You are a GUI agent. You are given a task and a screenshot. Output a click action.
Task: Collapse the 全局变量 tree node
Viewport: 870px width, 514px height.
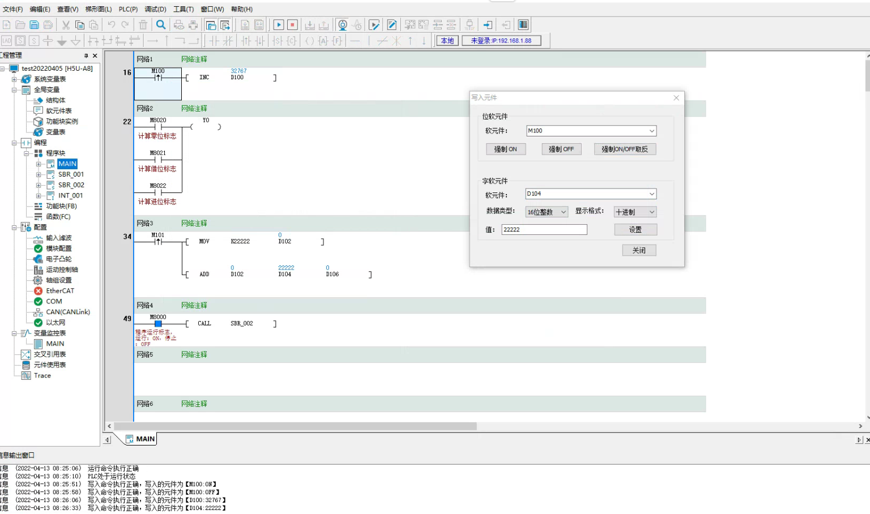tap(14, 90)
